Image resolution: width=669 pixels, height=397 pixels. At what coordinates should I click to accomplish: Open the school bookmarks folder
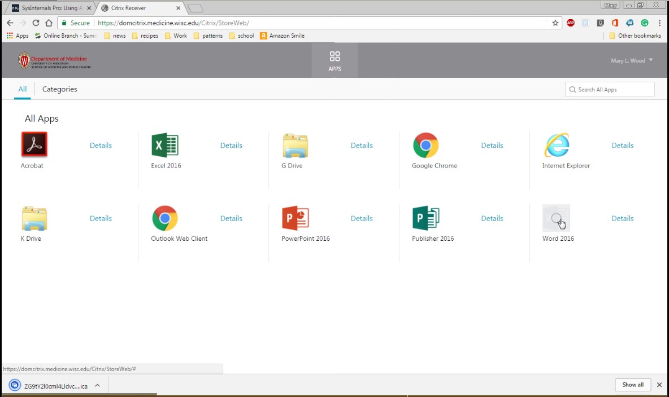(x=241, y=36)
